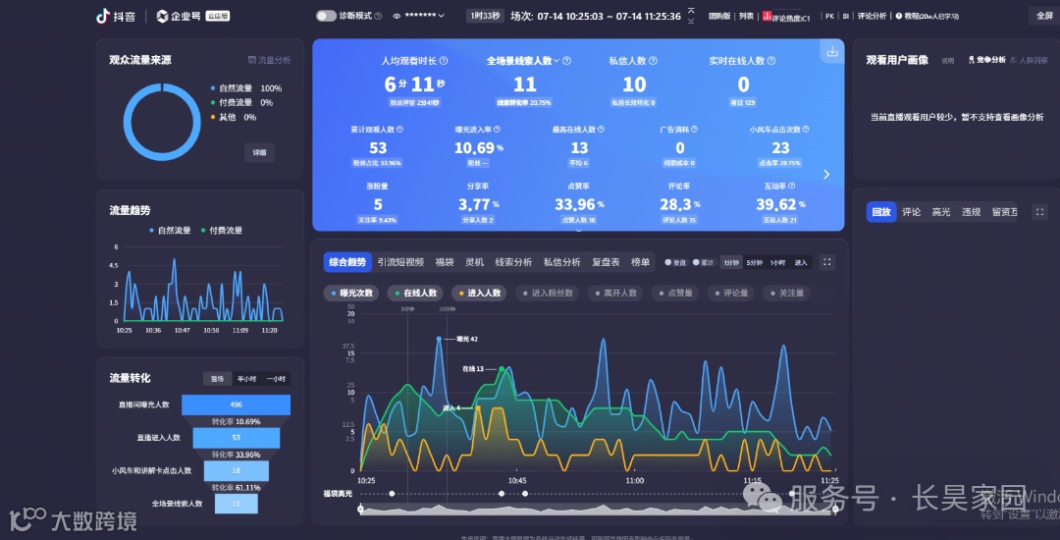
Task: Click first 福袋高光 timeline marker dot
Action: (x=392, y=494)
